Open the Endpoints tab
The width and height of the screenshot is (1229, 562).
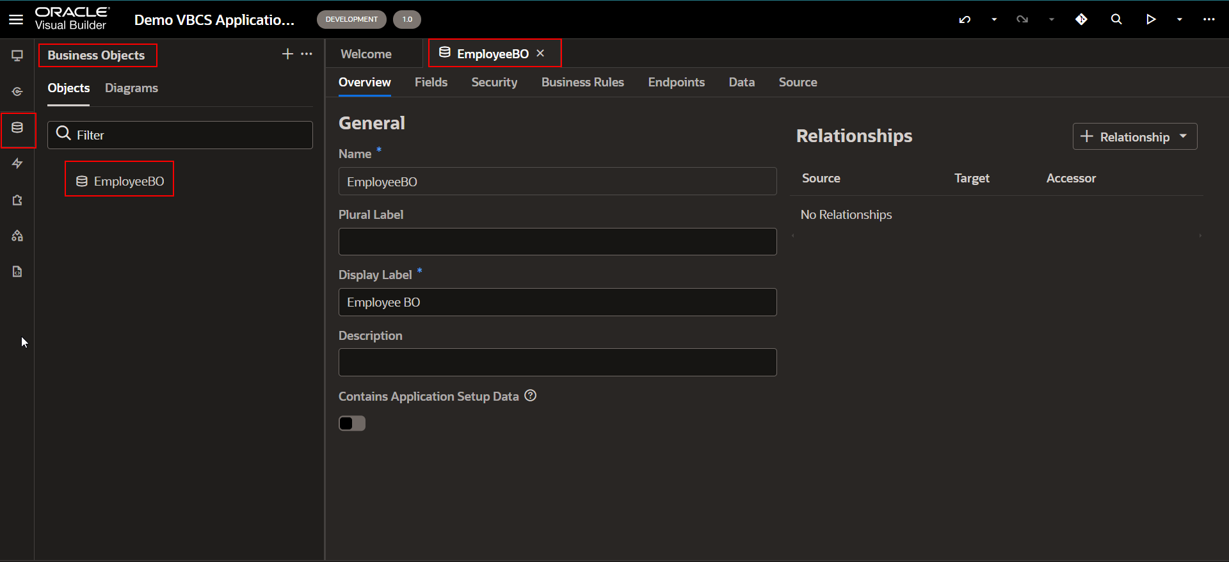(676, 82)
